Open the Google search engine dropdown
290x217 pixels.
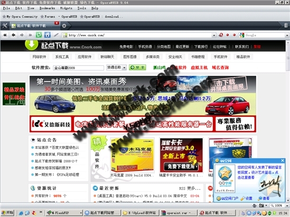tap(287, 35)
